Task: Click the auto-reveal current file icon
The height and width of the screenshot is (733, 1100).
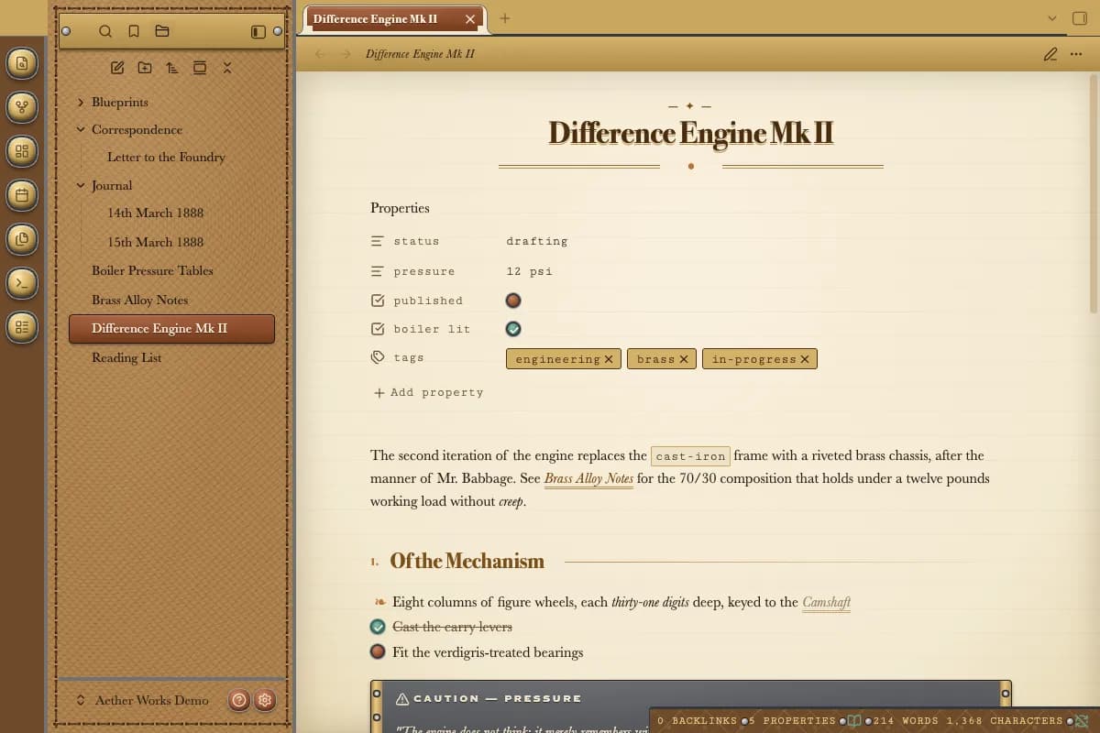Action: (200, 68)
